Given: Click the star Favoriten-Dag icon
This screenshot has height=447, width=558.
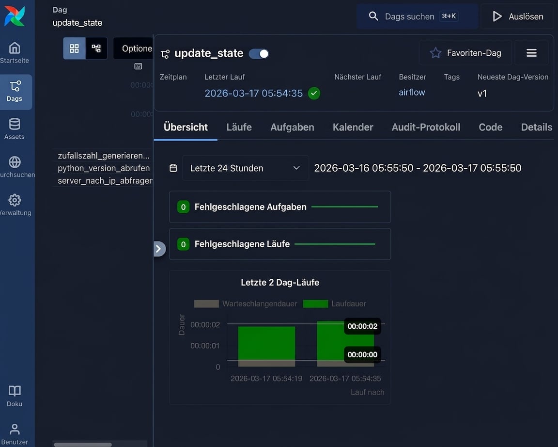Looking at the screenshot, I should tap(435, 53).
